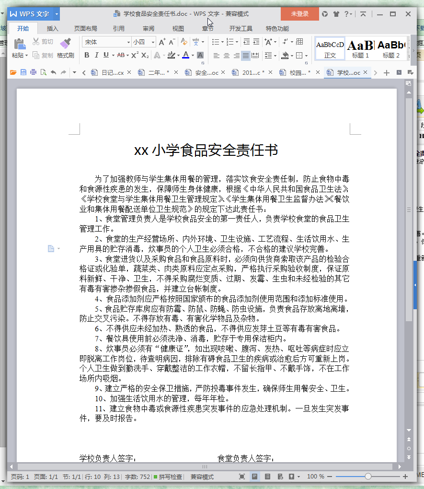Screen dimensions: 424x489
Task: Open the numbered list dropdown arrow
Action: pyautogui.click(x=237, y=42)
